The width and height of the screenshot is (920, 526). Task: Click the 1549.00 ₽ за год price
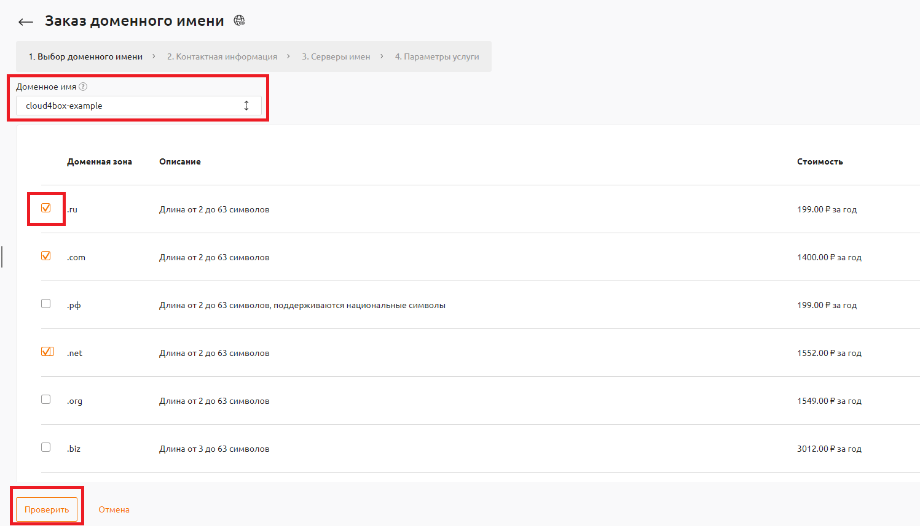829,401
